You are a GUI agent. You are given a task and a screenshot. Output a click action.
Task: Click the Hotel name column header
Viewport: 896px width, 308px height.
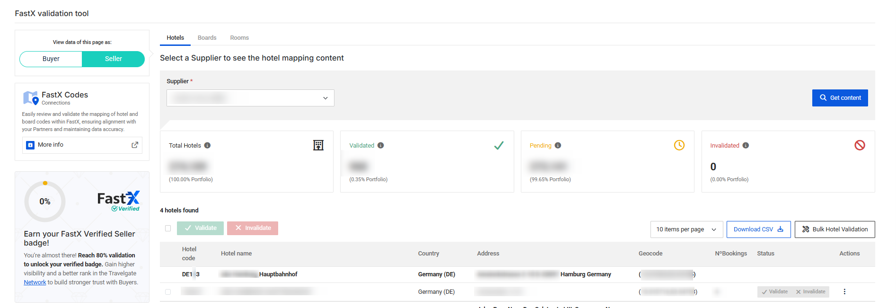click(x=236, y=254)
